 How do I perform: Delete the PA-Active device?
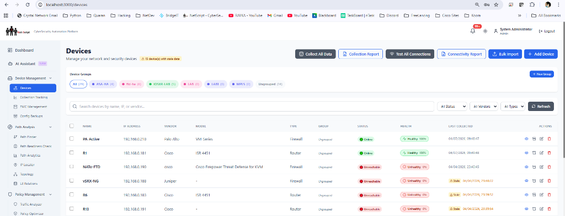click(x=549, y=139)
